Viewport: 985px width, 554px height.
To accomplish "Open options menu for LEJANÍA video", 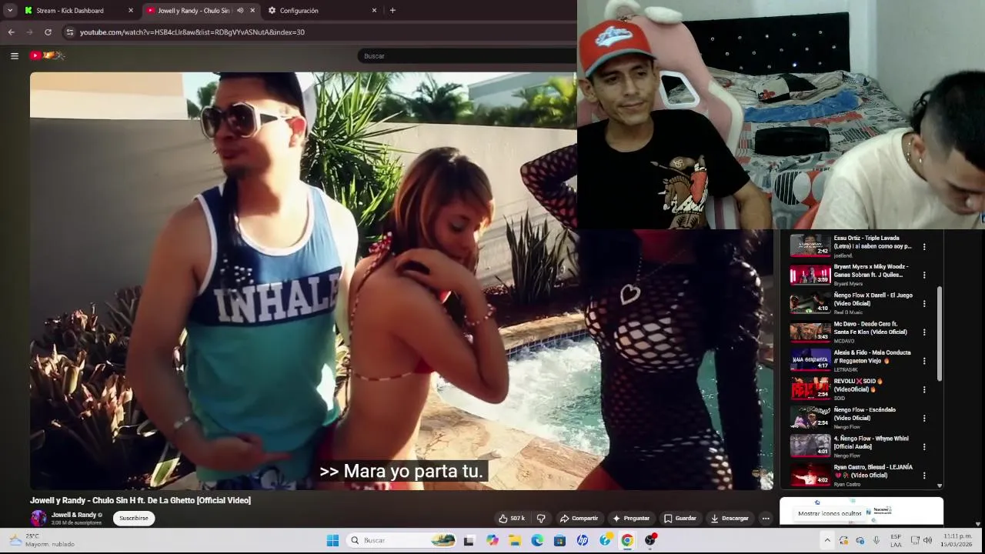I will 924,475.
